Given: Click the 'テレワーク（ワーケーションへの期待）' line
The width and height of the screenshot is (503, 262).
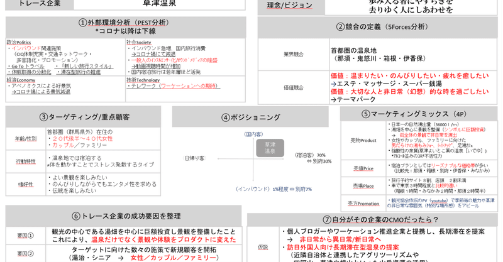Looking at the screenshot, I should coord(174,86).
